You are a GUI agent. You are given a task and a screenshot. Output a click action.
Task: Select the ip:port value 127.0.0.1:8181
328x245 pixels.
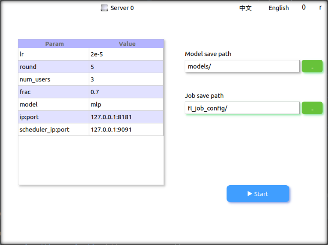click(x=126, y=117)
